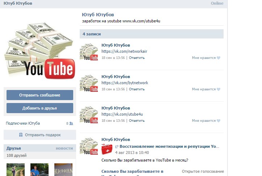Open the large YouTube money profile photo
262x176 pixels.
click(x=40, y=51)
